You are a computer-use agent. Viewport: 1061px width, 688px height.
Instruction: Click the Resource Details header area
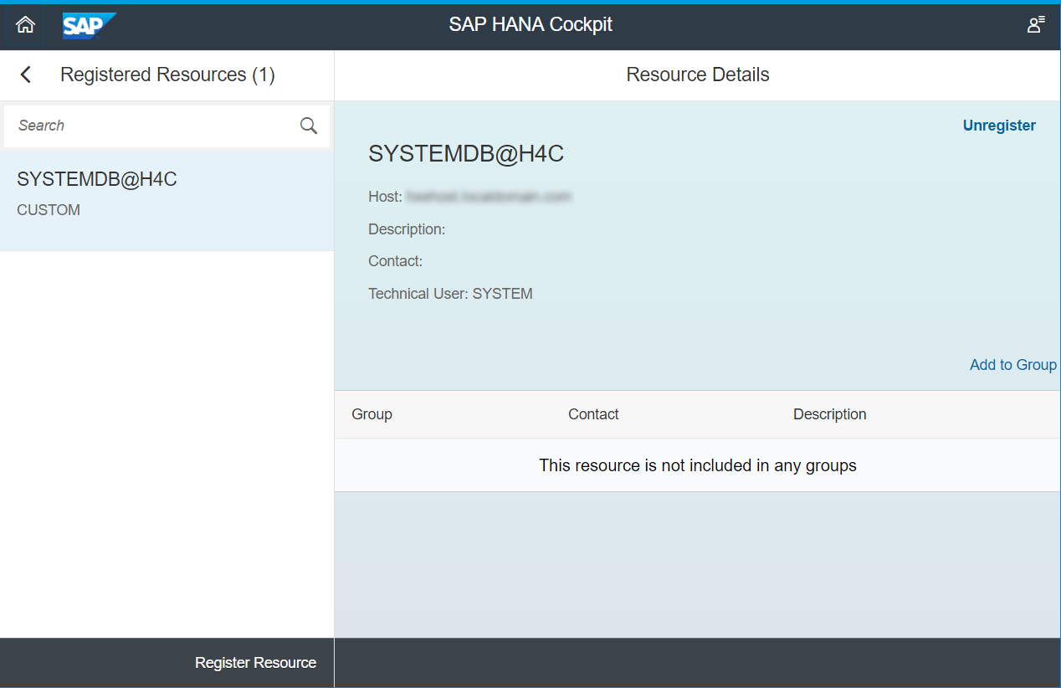click(x=697, y=74)
